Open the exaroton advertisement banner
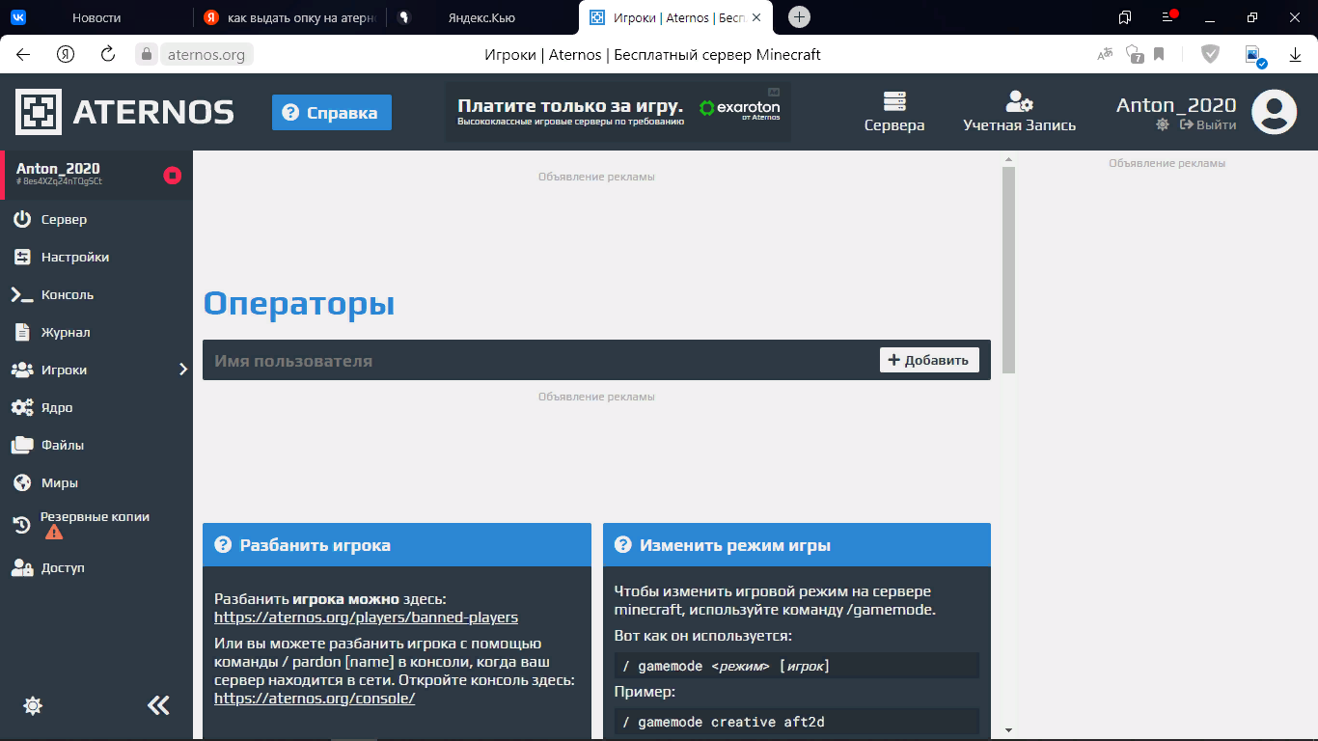This screenshot has width=1318, height=741. pos(618,112)
